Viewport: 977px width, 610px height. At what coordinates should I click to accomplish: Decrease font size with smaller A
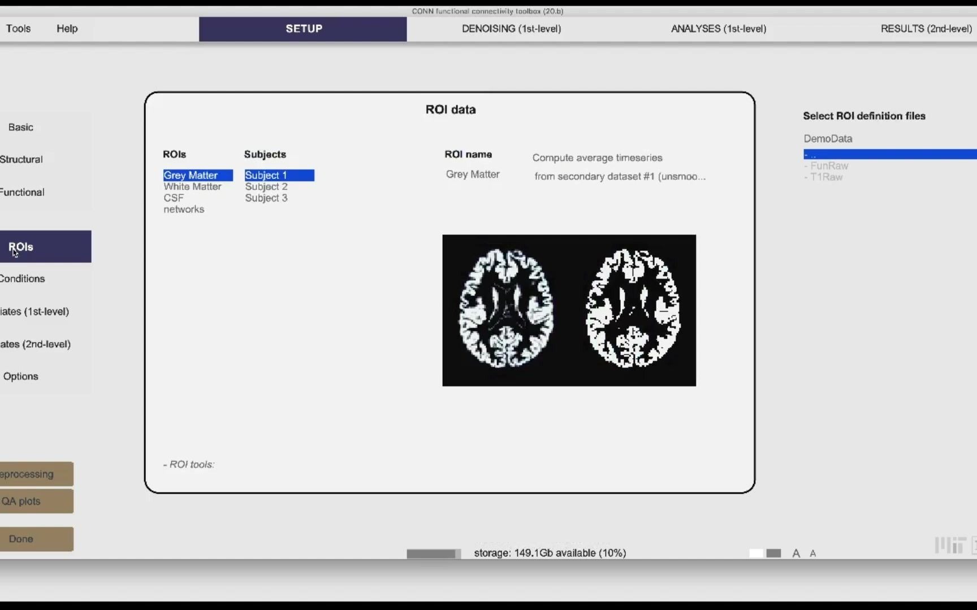click(x=813, y=554)
